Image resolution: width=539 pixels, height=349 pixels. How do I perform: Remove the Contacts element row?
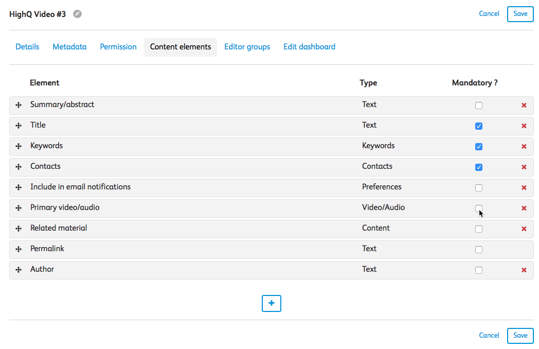click(x=524, y=167)
